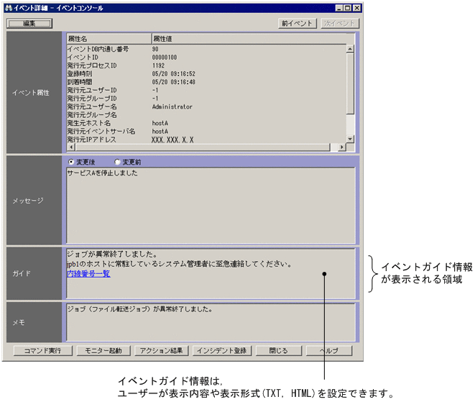Image resolution: width=475 pixels, height=402 pixels.
Task: Click the attribute list scroll-up arrow
Action: 350,48
